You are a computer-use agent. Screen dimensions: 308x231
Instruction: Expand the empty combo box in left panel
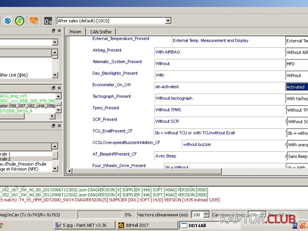(x=55, y=42)
